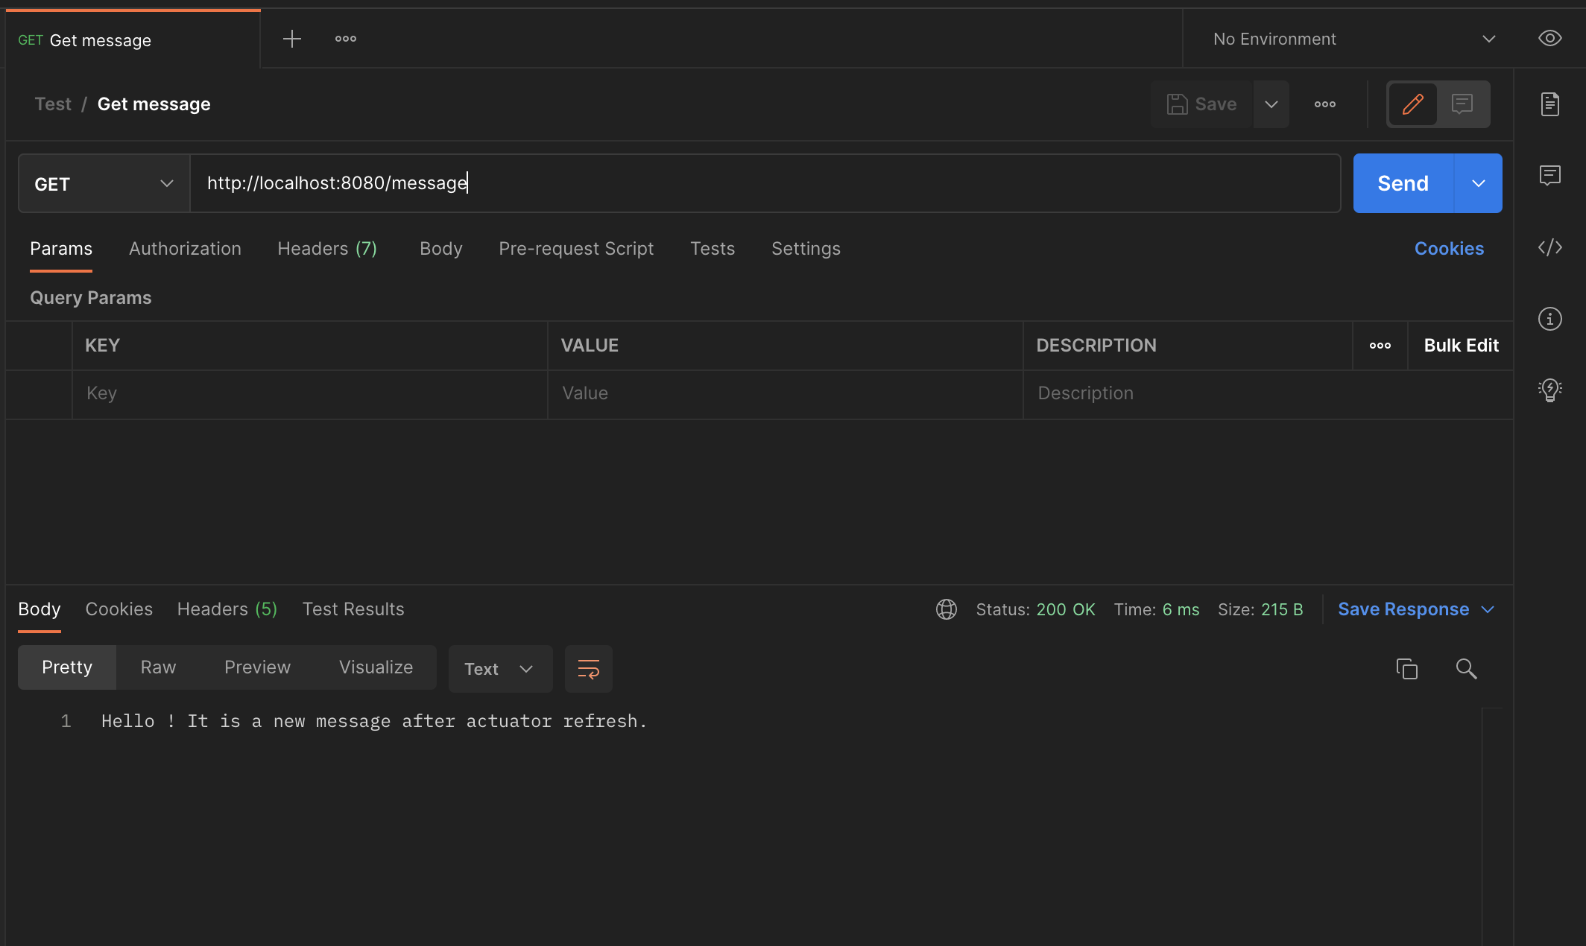
Task: Click the more actions ellipsis beside Save
Action: (1325, 104)
